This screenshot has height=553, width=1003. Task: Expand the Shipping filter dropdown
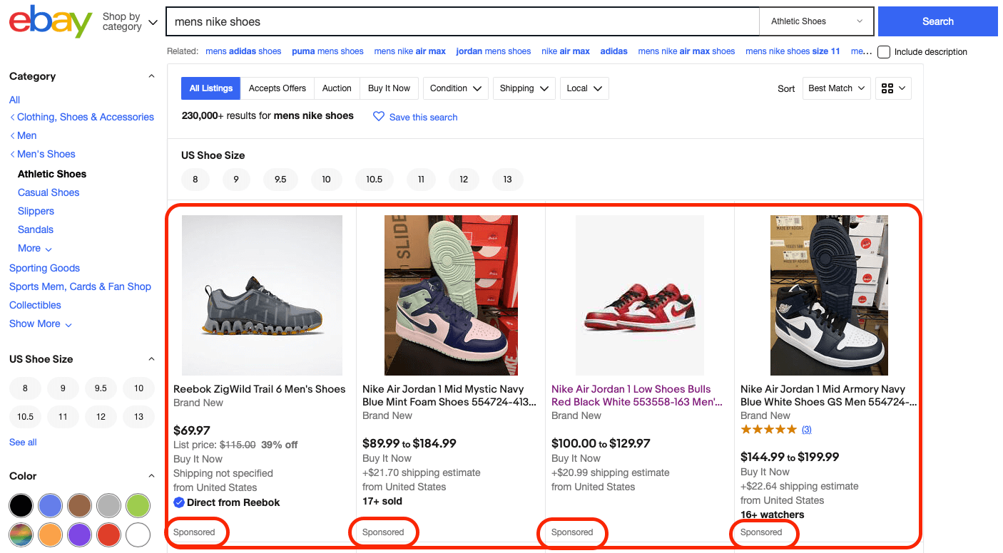(524, 88)
